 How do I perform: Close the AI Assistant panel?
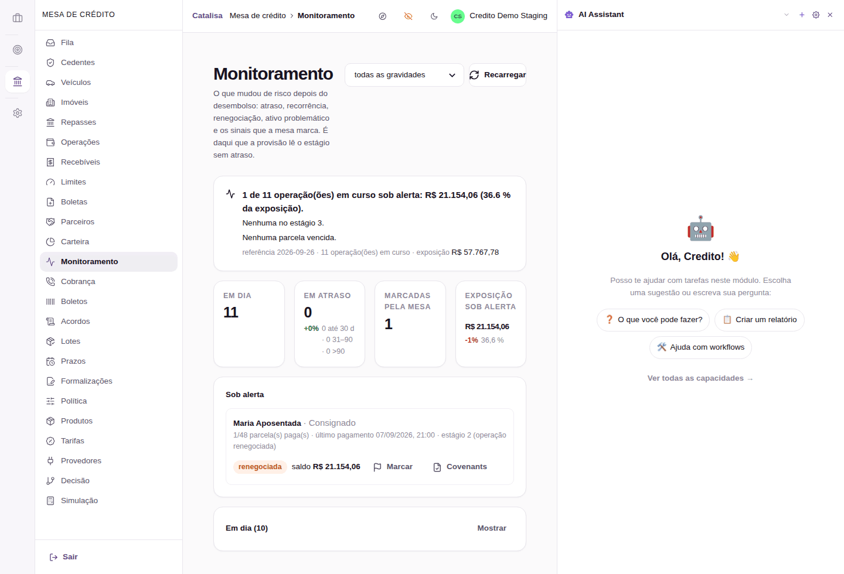tap(830, 15)
